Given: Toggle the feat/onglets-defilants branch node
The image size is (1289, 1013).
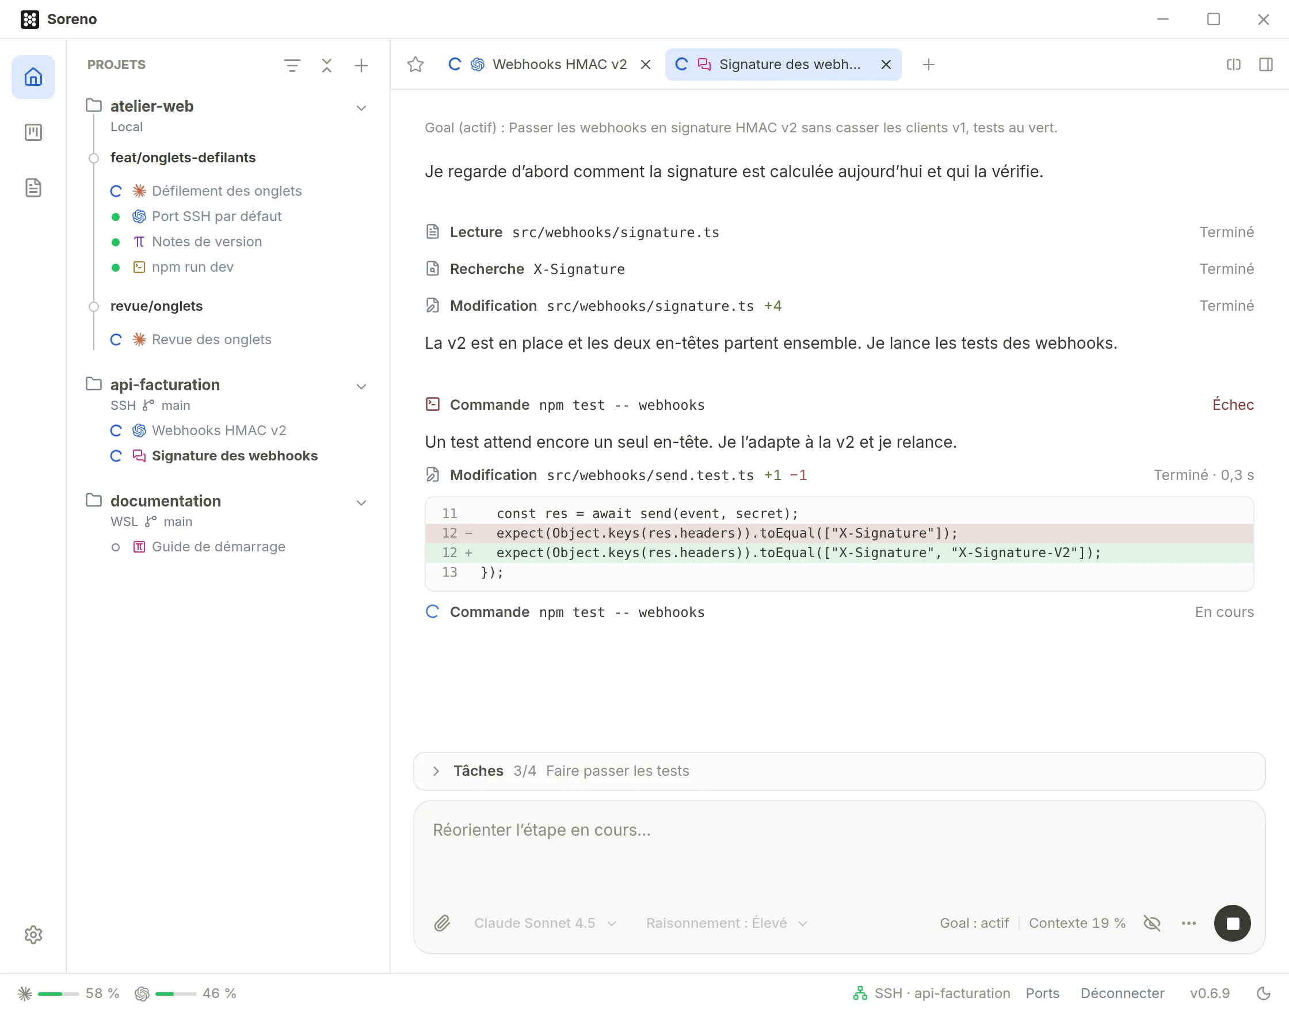Looking at the screenshot, I should point(94,158).
